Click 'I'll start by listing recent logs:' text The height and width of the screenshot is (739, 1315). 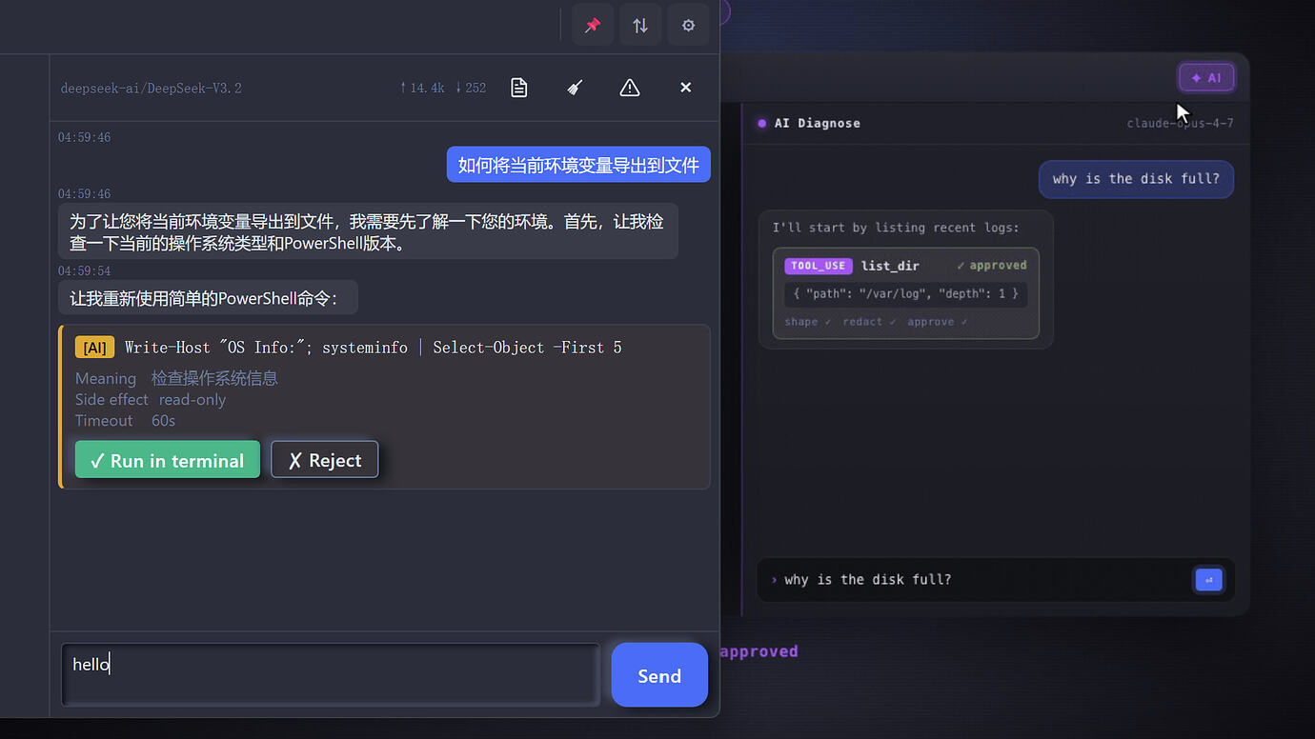click(x=896, y=228)
